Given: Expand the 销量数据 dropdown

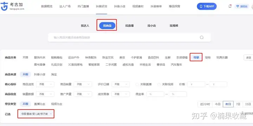Looking at the screenshot, I should [45, 94].
